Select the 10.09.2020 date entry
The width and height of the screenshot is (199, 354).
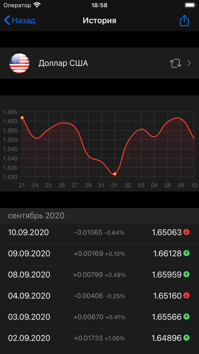pyautogui.click(x=28, y=232)
